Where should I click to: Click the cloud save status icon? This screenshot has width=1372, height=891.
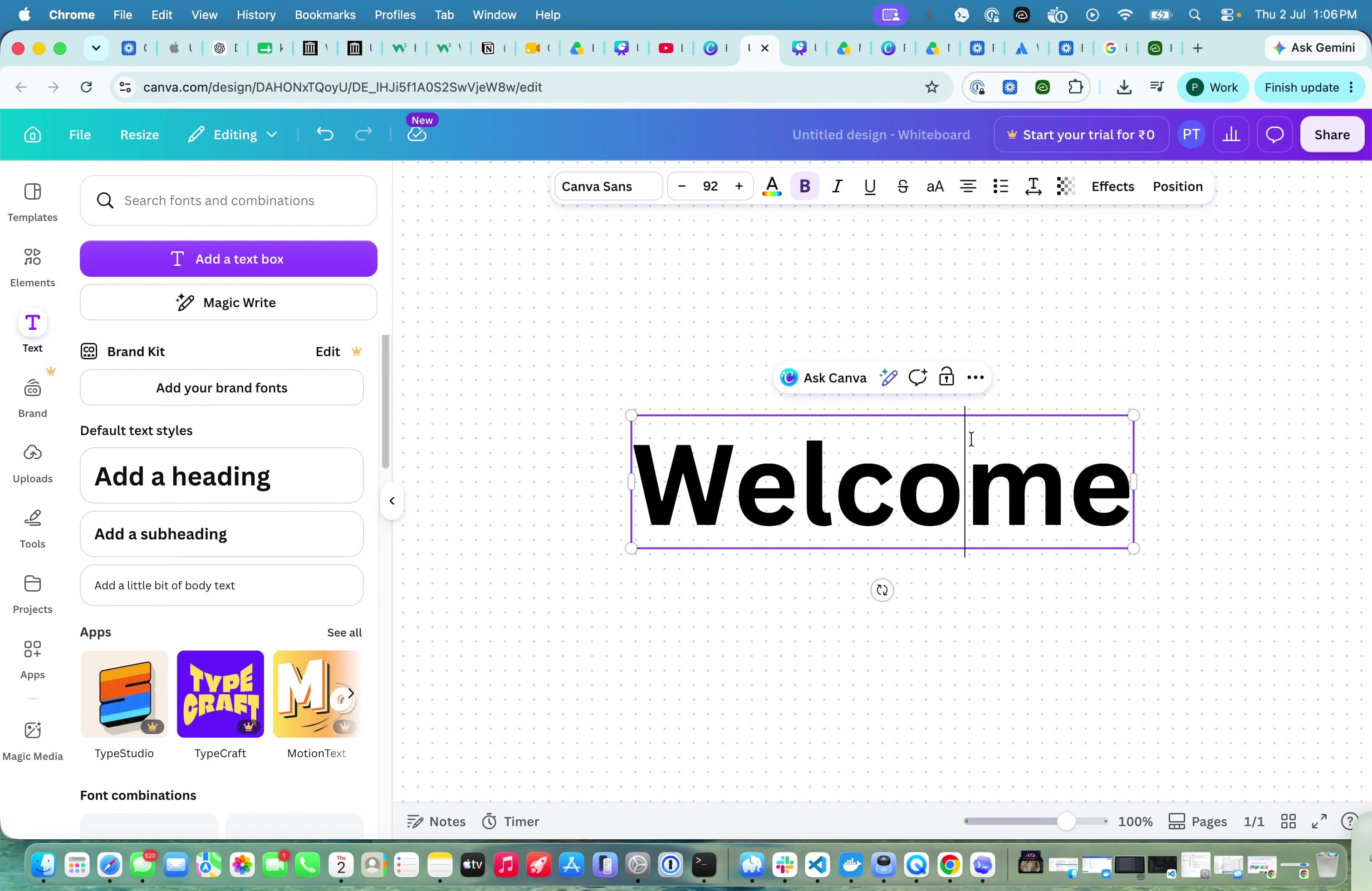417,135
